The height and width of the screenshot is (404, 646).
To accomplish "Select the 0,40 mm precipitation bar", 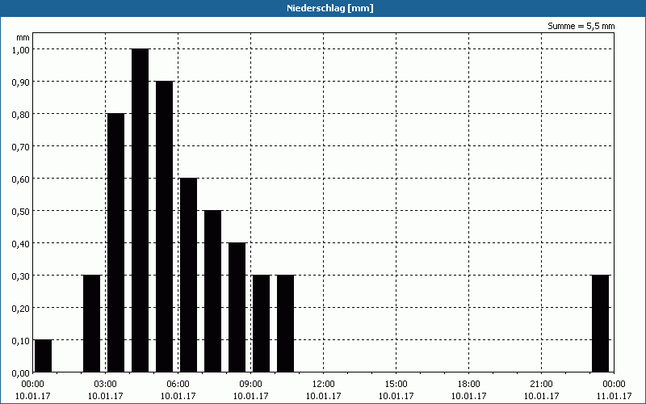I will (237, 308).
